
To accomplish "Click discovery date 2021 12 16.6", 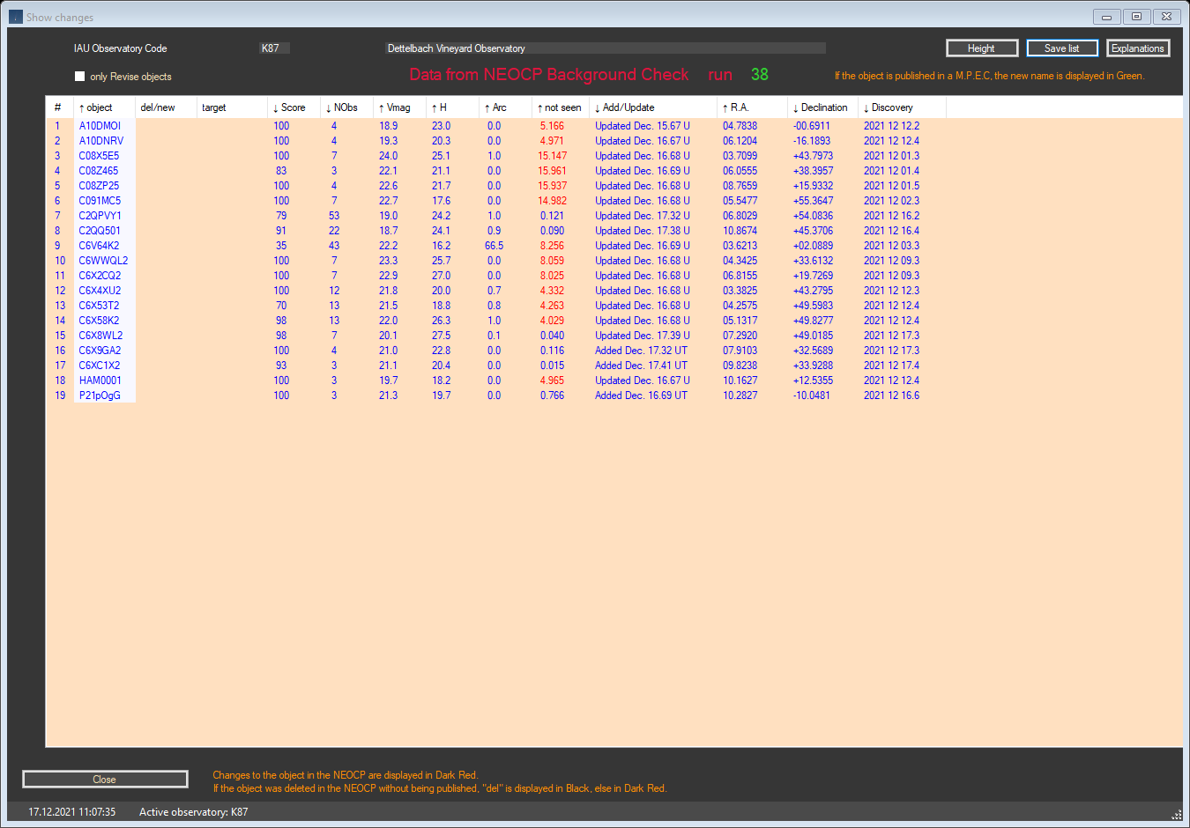I will [891, 396].
